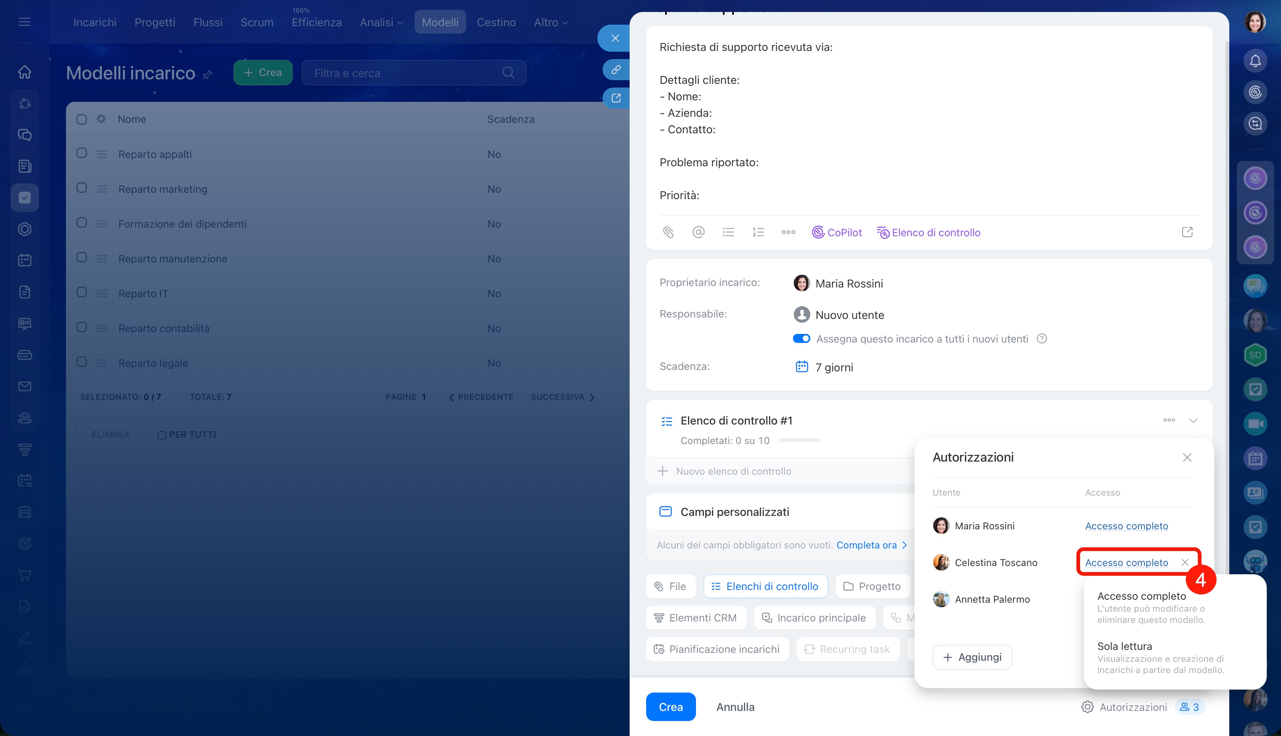Toggle assign task to all new users
1281x736 pixels.
coord(801,339)
